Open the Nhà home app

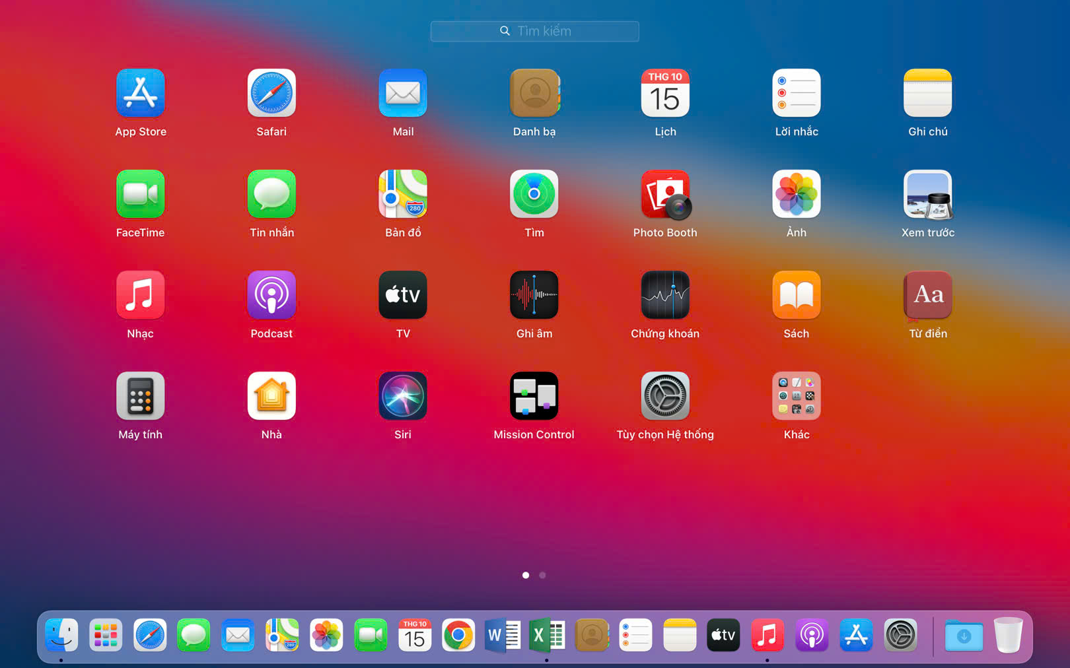271,396
